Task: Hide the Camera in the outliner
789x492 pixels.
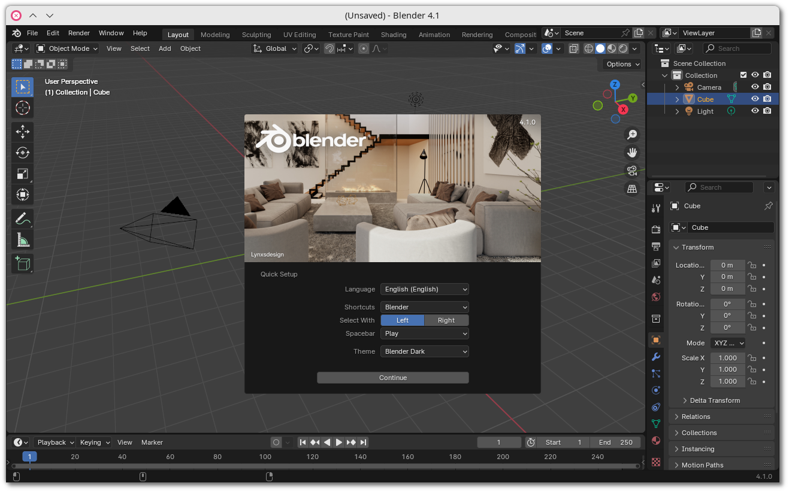Action: [755, 87]
